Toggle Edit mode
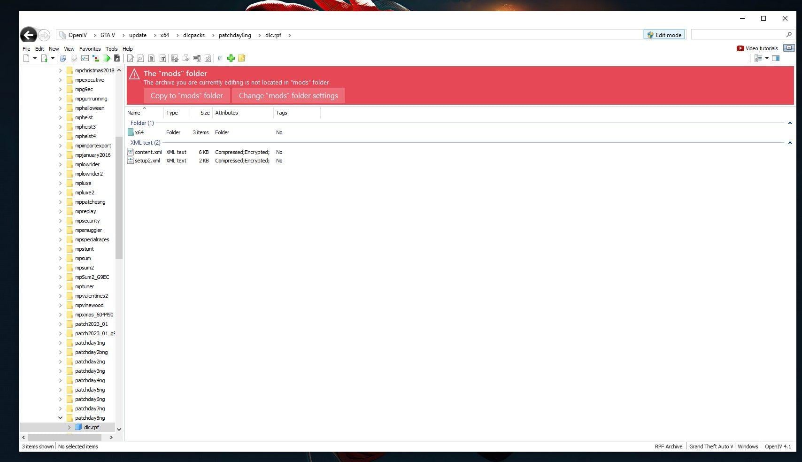The width and height of the screenshot is (802, 462). pyautogui.click(x=664, y=35)
